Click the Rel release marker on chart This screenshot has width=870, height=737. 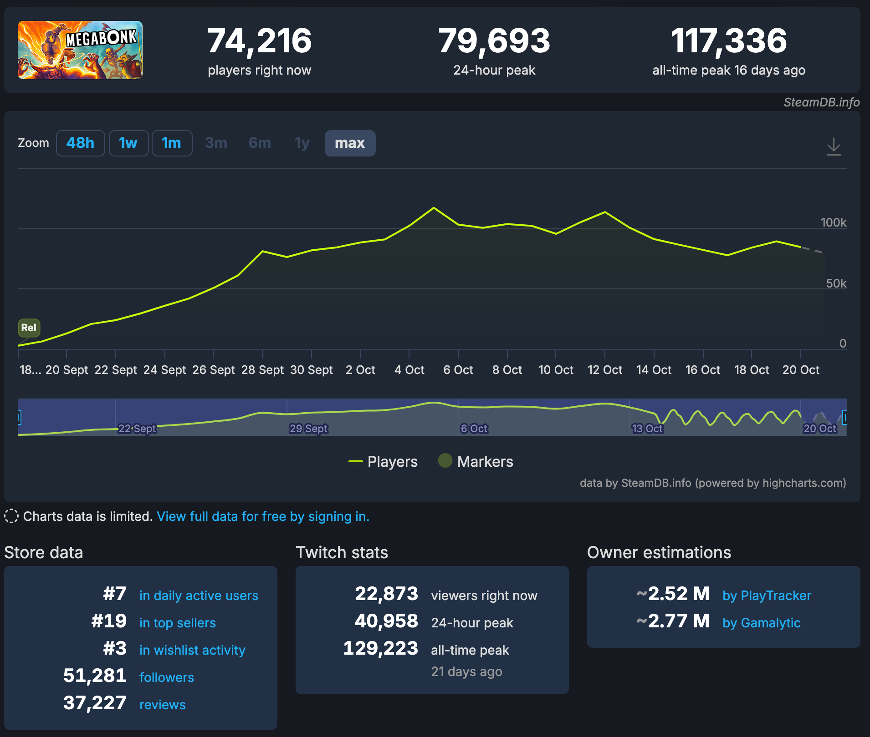coord(29,328)
